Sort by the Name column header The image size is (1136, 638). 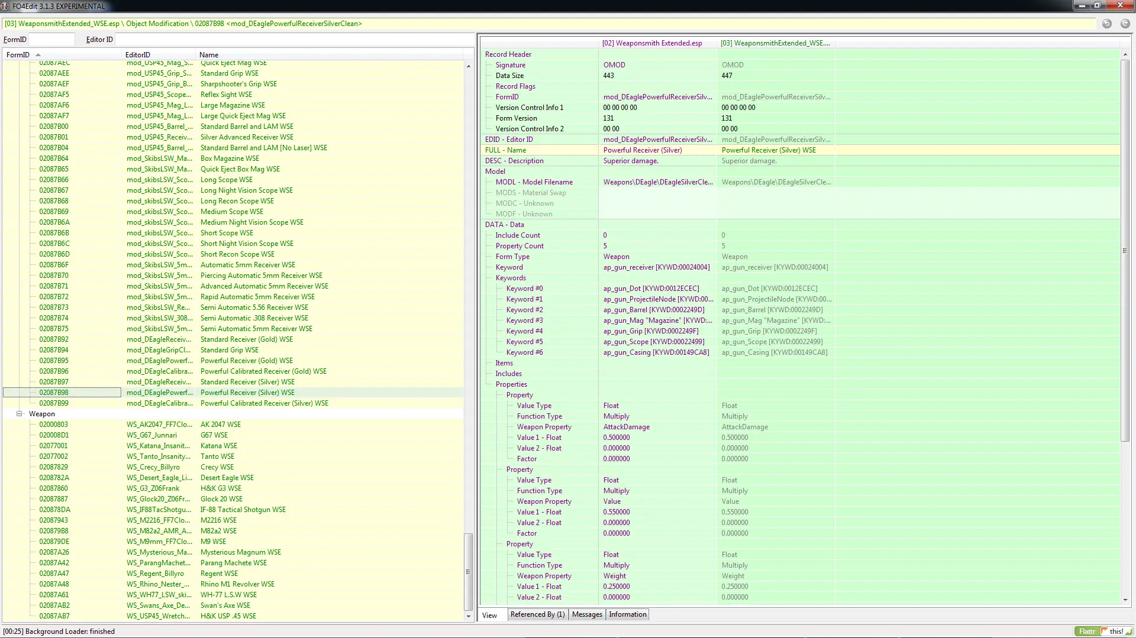(330, 54)
